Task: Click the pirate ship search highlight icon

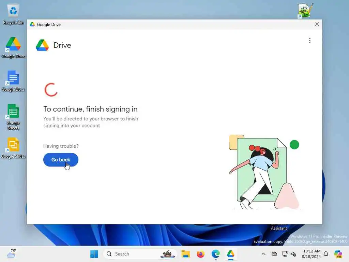Action: pos(168,254)
